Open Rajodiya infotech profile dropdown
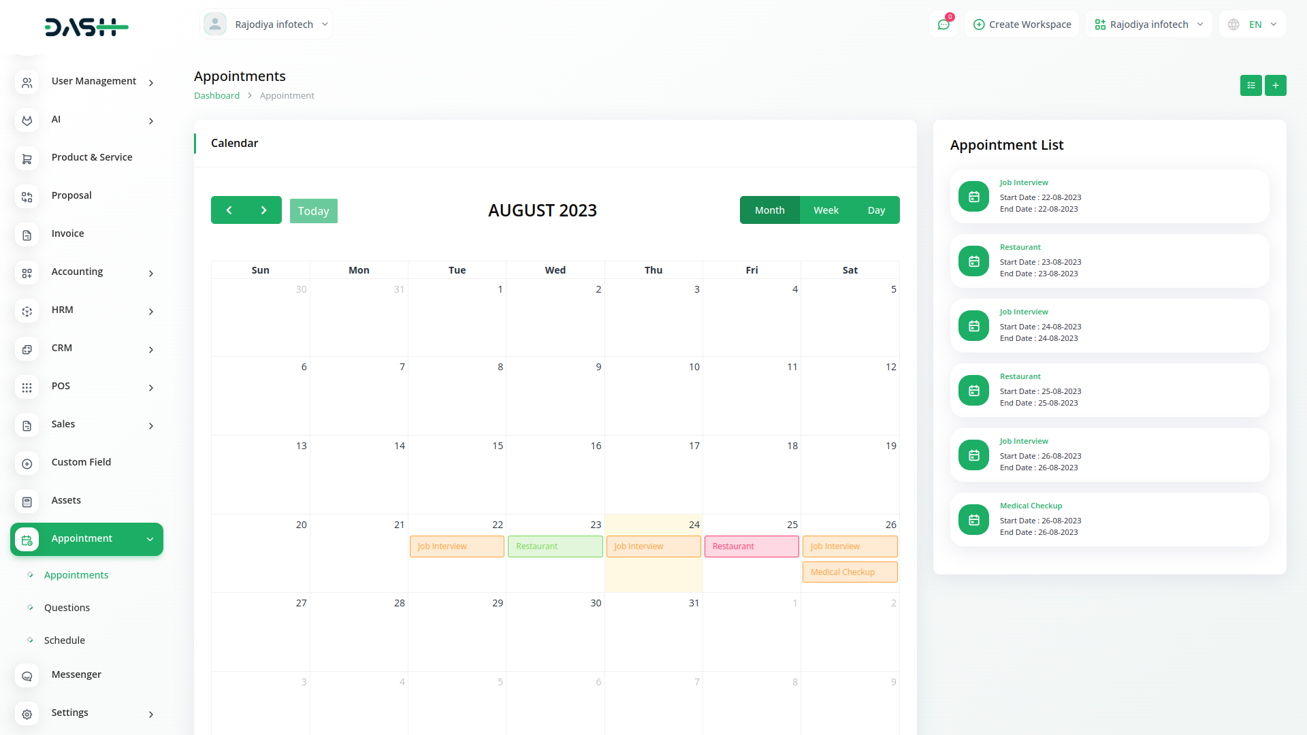The image size is (1307, 735). pos(267,24)
